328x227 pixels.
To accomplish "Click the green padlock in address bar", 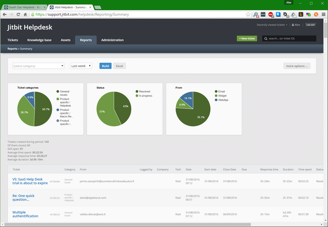I will pos(32,14).
